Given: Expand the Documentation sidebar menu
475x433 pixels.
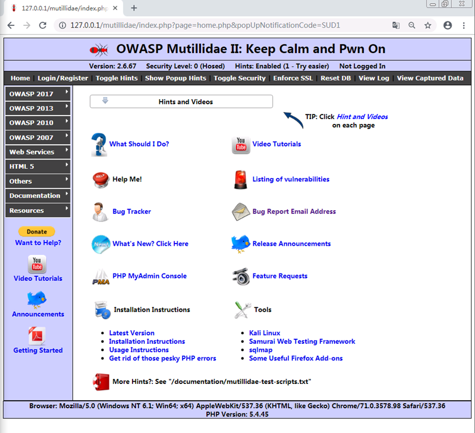Looking at the screenshot, I should coord(38,196).
